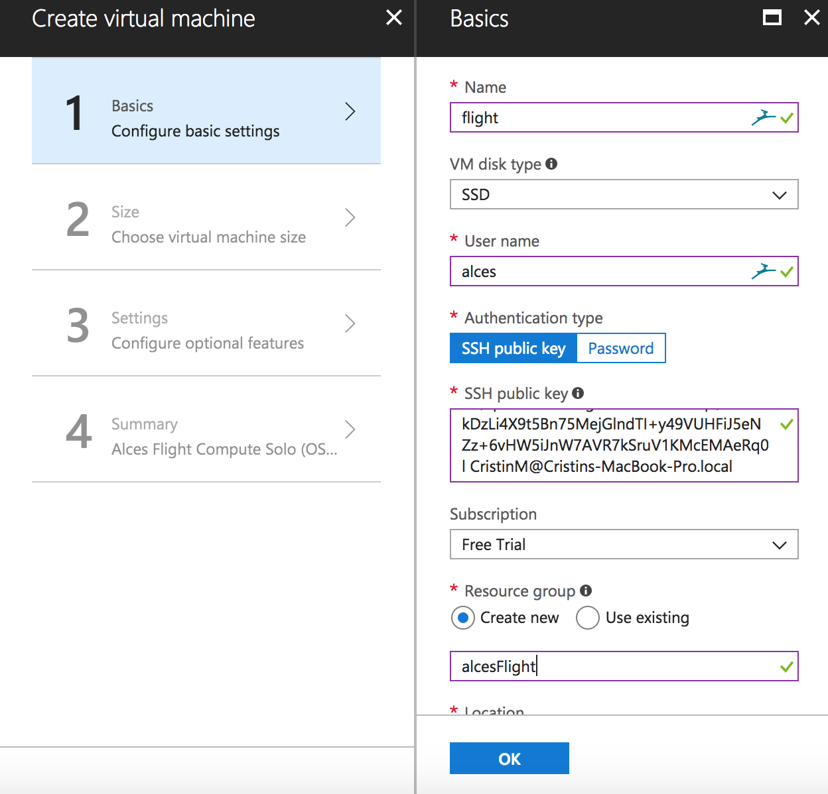Image resolution: width=828 pixels, height=794 pixels.
Task: Open step 4 Summary
Action: [206, 429]
